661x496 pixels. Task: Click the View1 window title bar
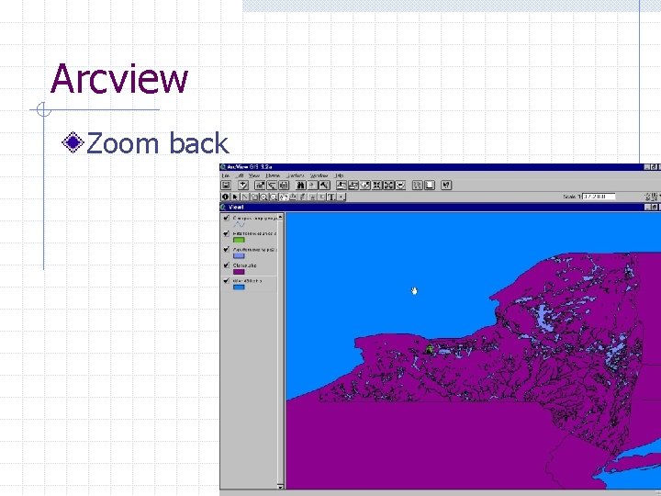[x=440, y=207]
